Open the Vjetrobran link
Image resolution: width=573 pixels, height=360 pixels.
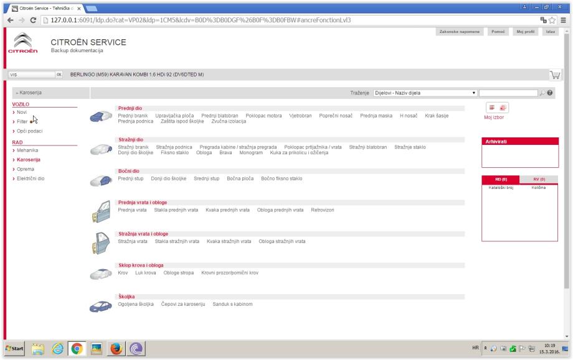[x=300, y=116]
